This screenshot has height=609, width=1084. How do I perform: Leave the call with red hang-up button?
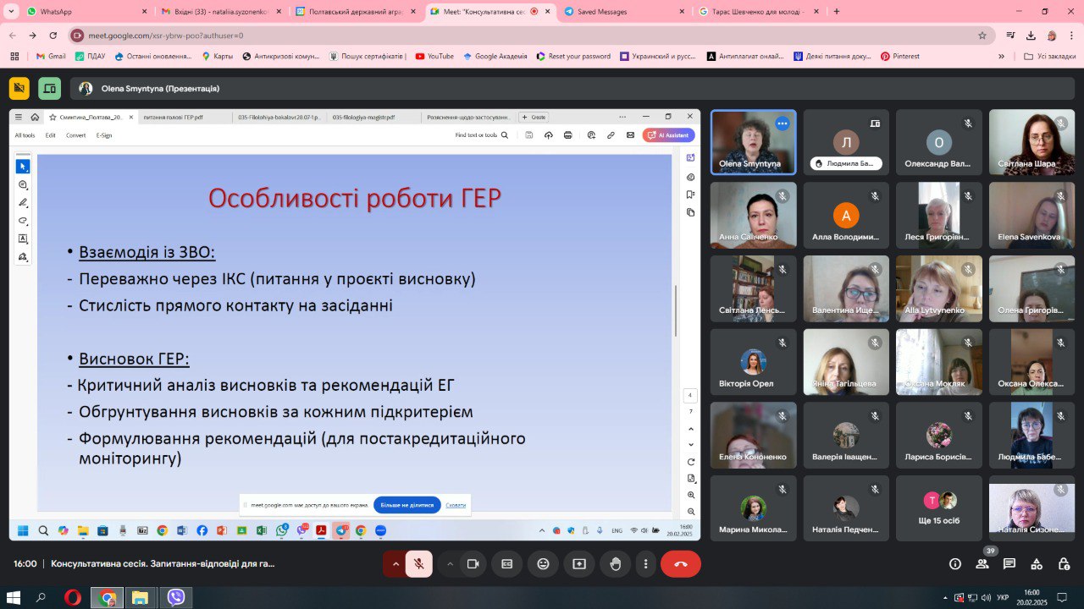[x=681, y=564]
